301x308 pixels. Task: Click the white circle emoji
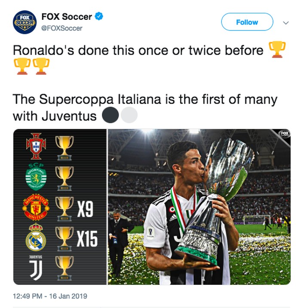click(x=129, y=115)
